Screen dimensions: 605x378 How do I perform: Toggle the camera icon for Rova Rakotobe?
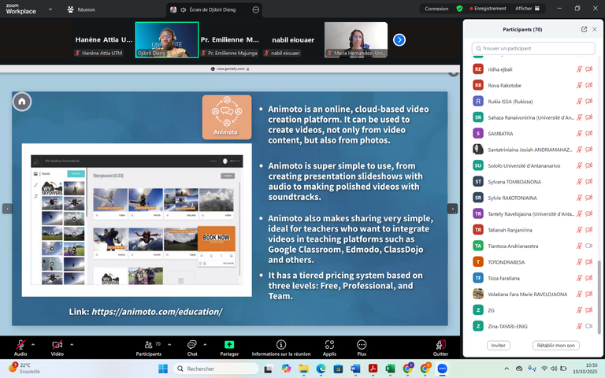coord(588,85)
